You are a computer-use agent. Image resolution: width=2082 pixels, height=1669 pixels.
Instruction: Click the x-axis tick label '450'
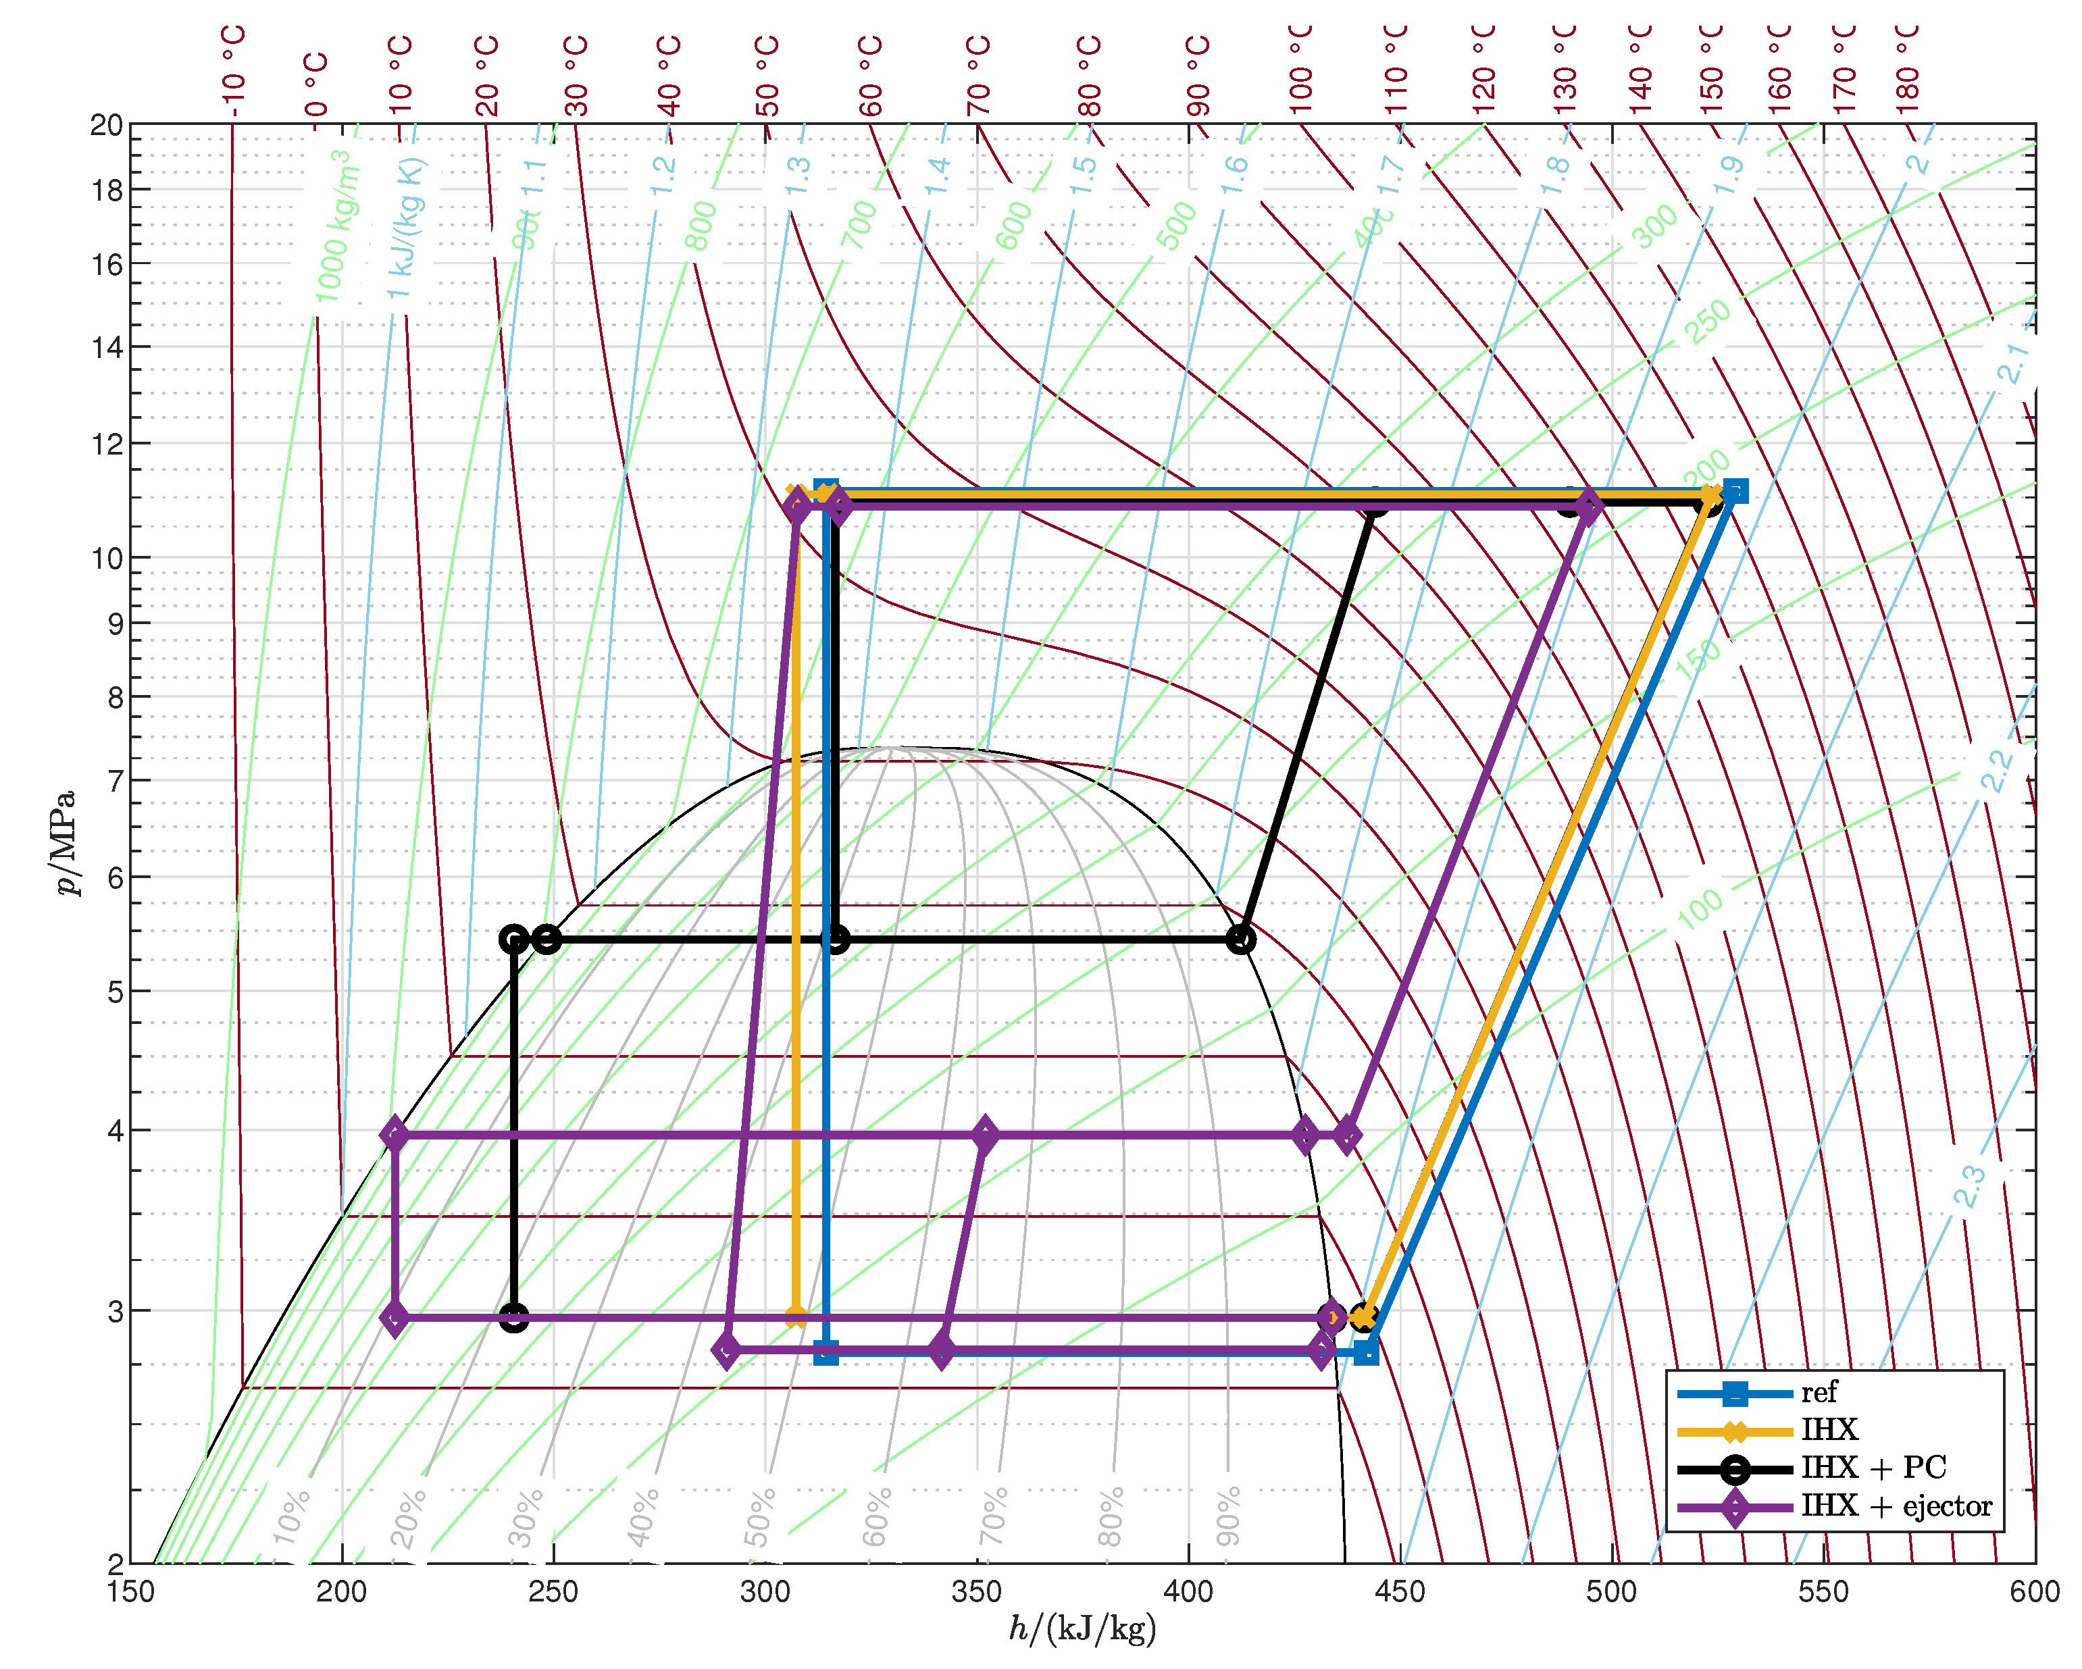[1400, 1591]
